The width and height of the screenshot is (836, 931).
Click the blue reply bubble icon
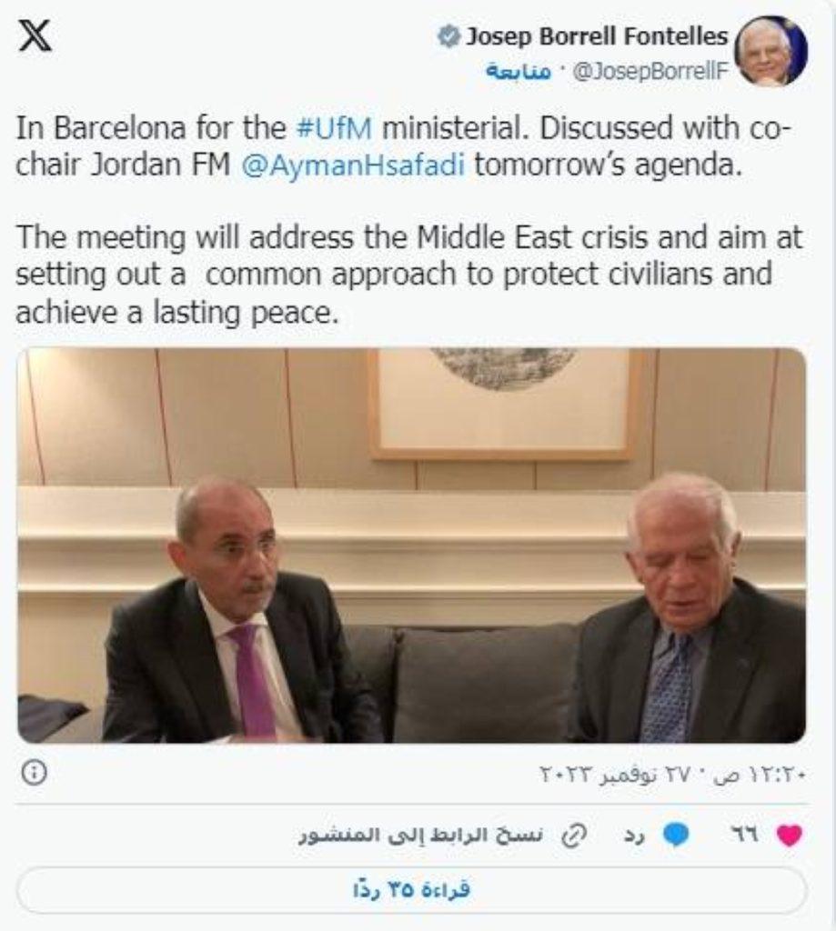[x=676, y=835]
